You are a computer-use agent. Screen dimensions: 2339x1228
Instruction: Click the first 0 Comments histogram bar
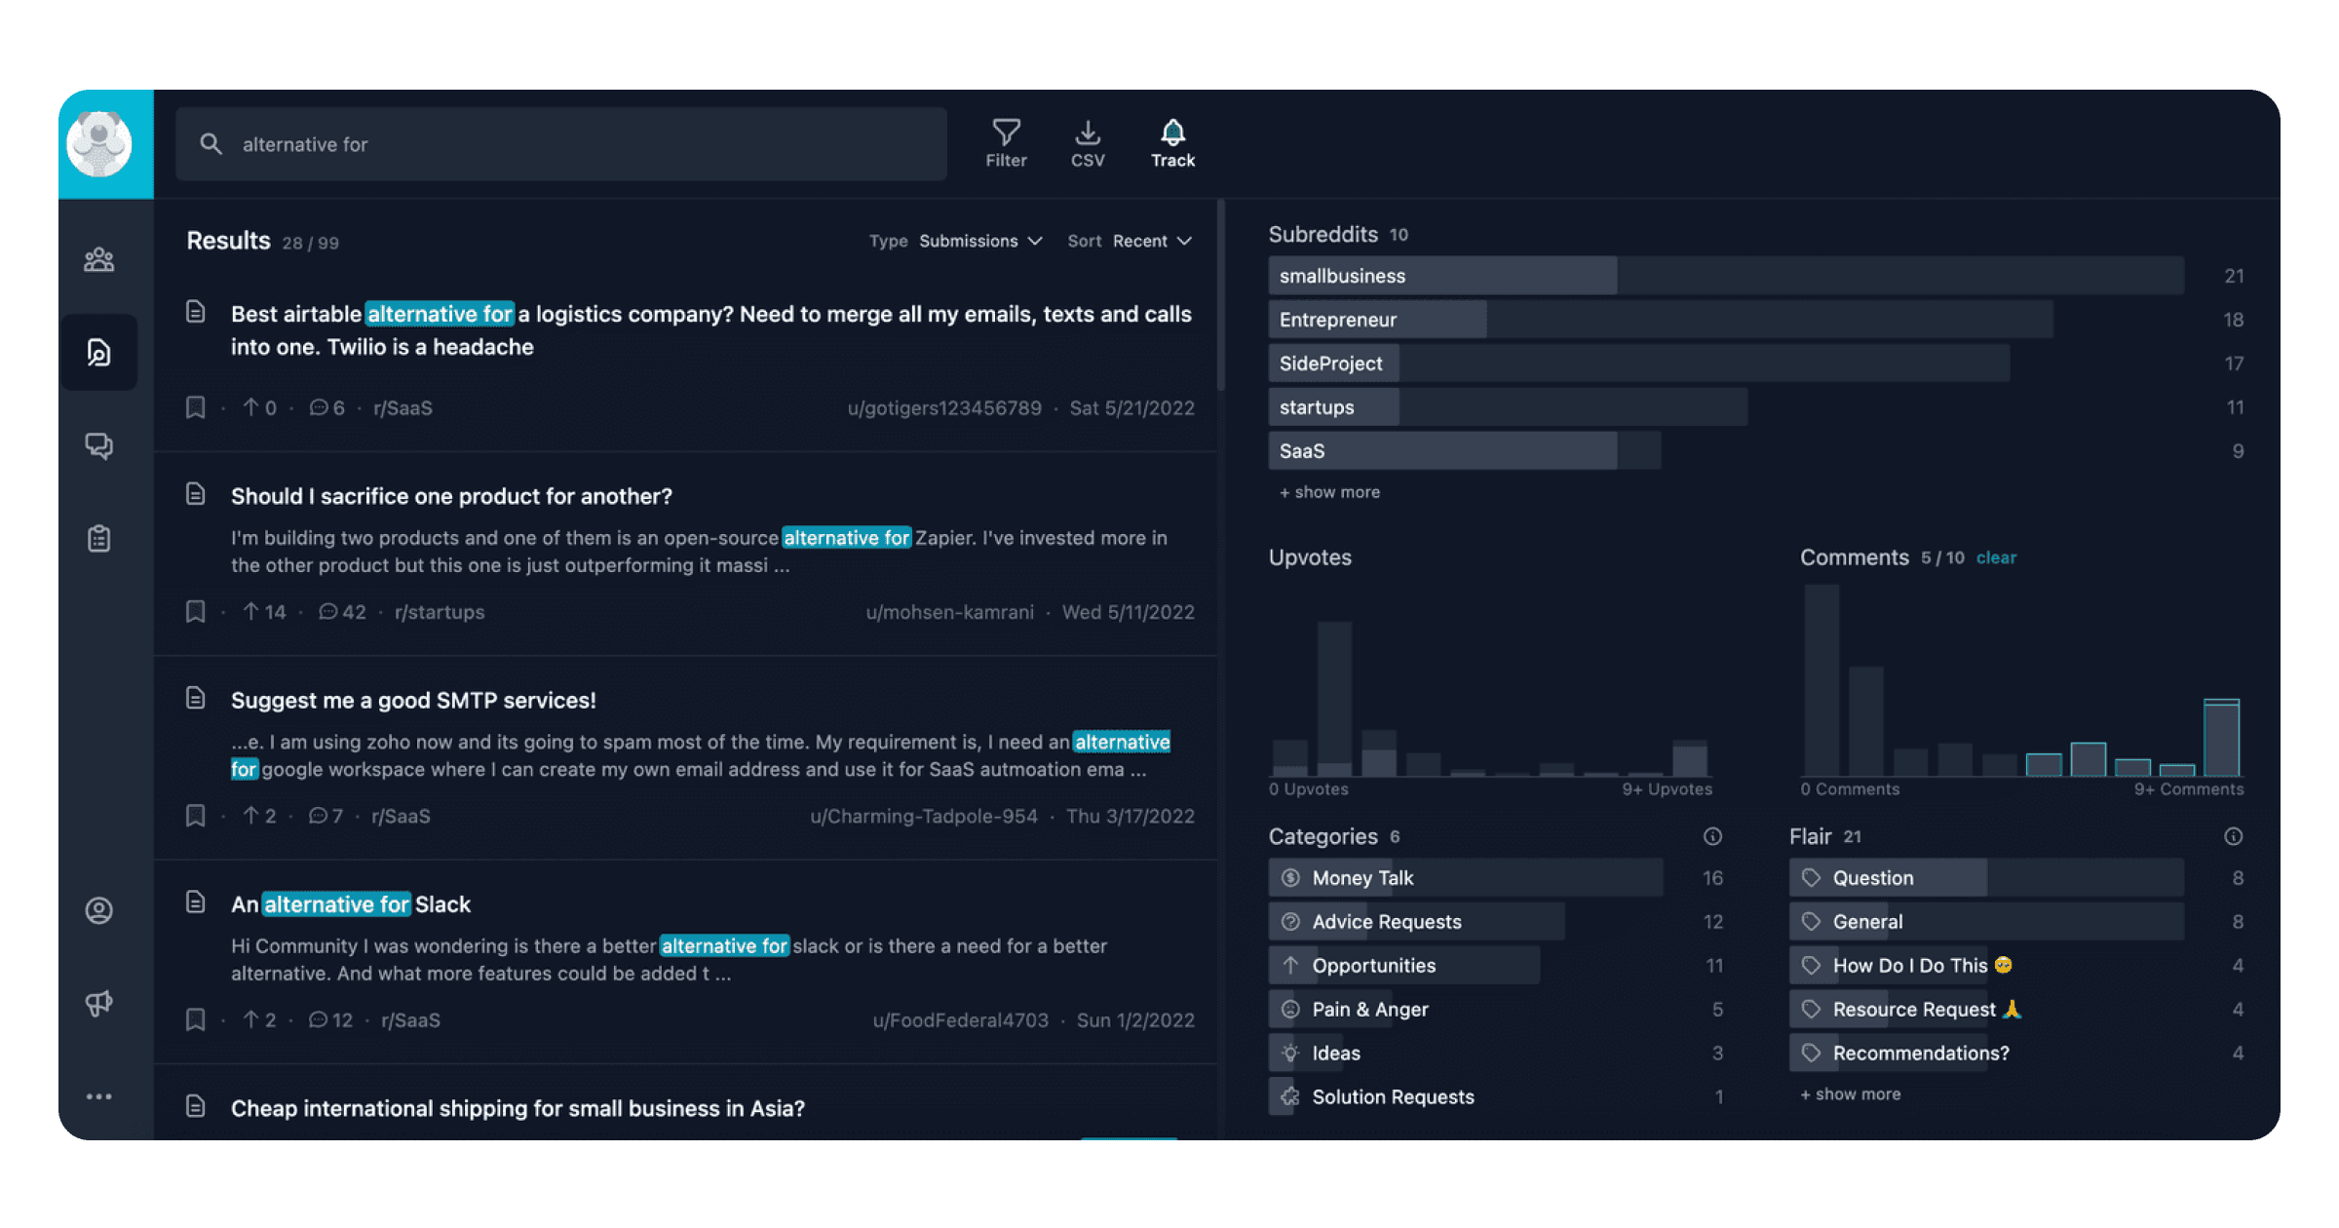coord(1821,680)
